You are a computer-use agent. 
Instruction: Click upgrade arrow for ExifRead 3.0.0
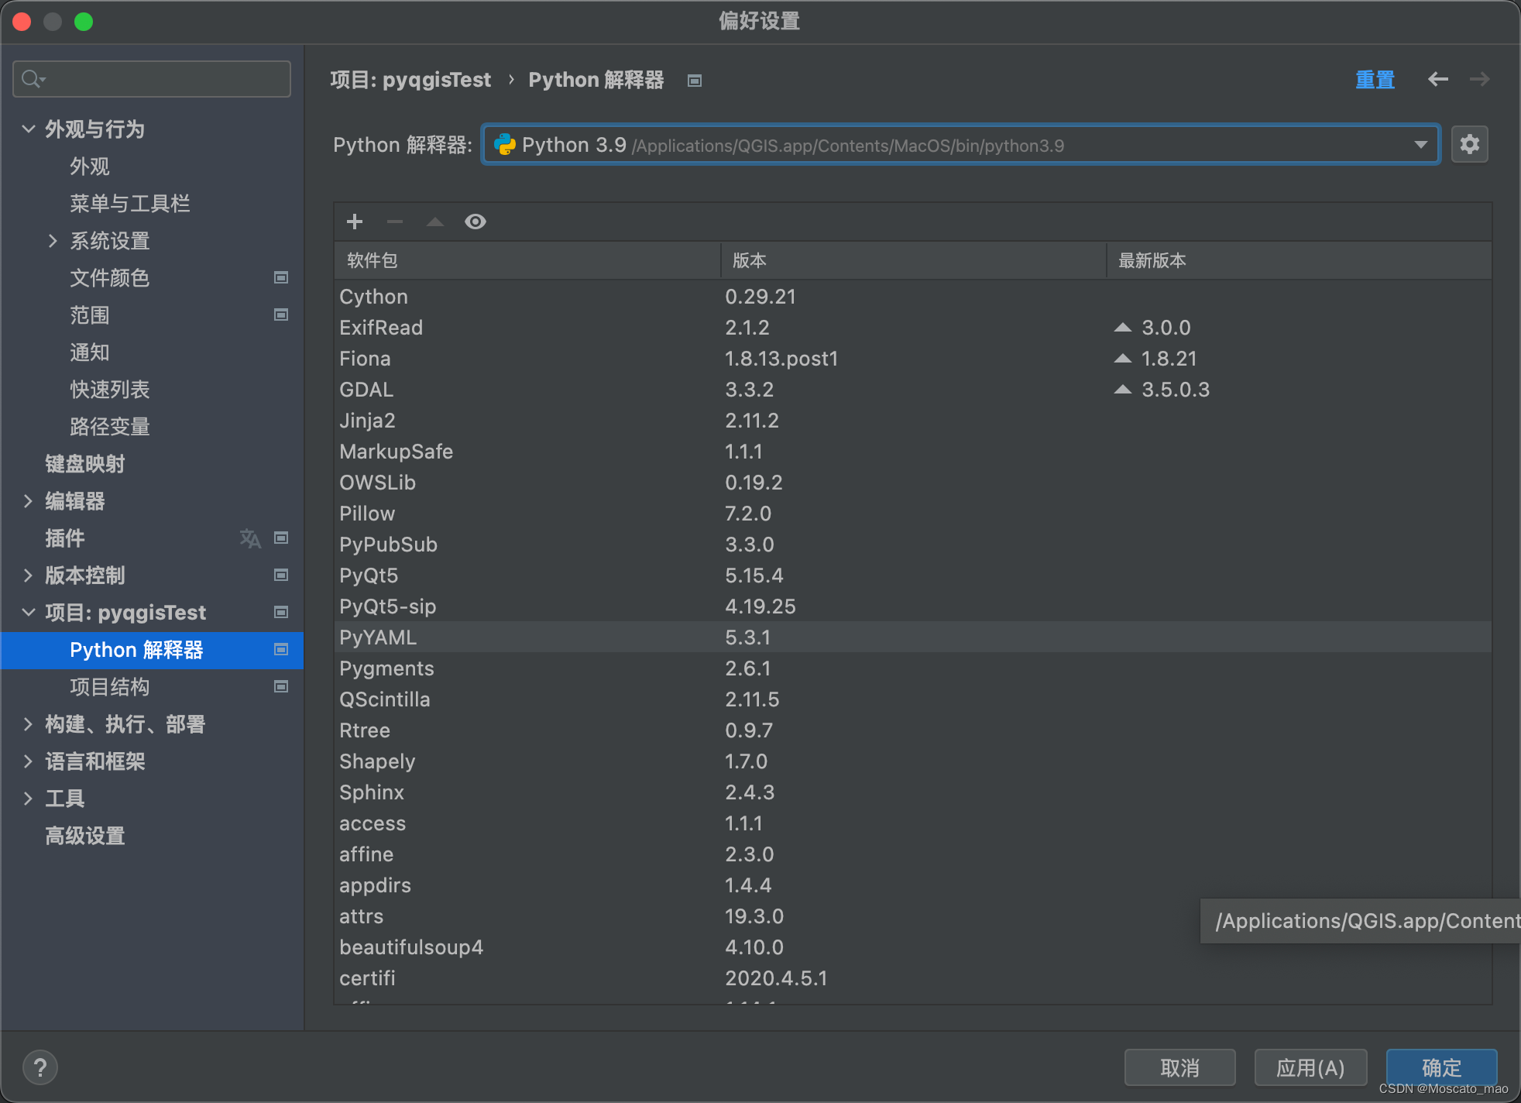click(x=1122, y=328)
